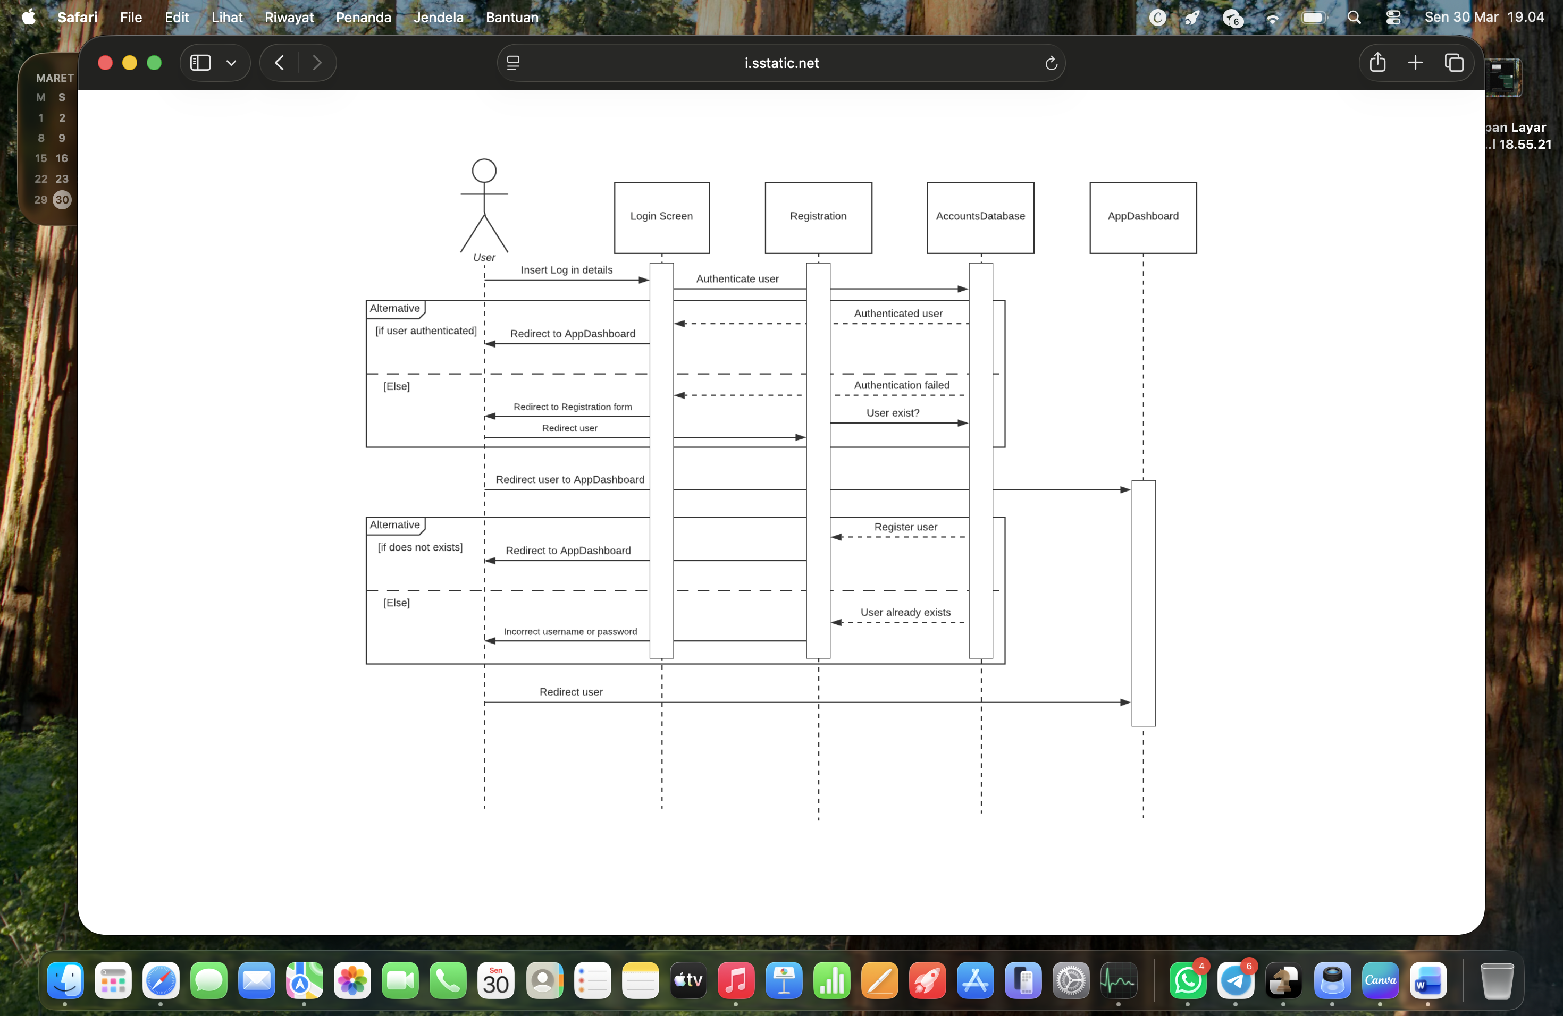The height and width of the screenshot is (1016, 1563).
Task: Open the Share button in toolbar
Action: click(1377, 63)
